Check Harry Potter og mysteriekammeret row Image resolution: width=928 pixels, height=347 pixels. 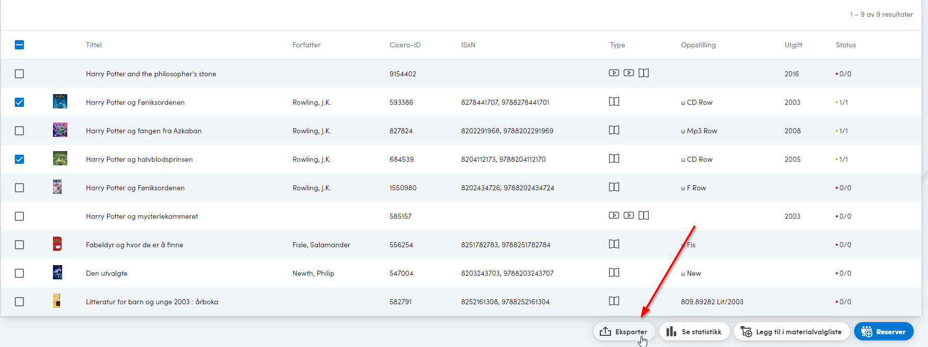pyautogui.click(x=19, y=216)
